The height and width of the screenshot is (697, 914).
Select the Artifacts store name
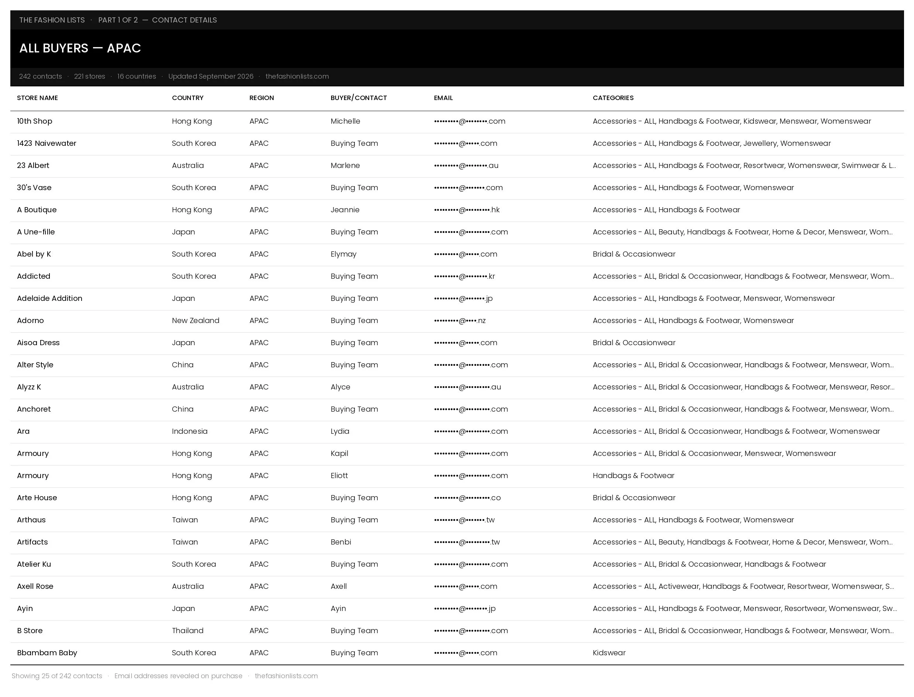coord(32,542)
